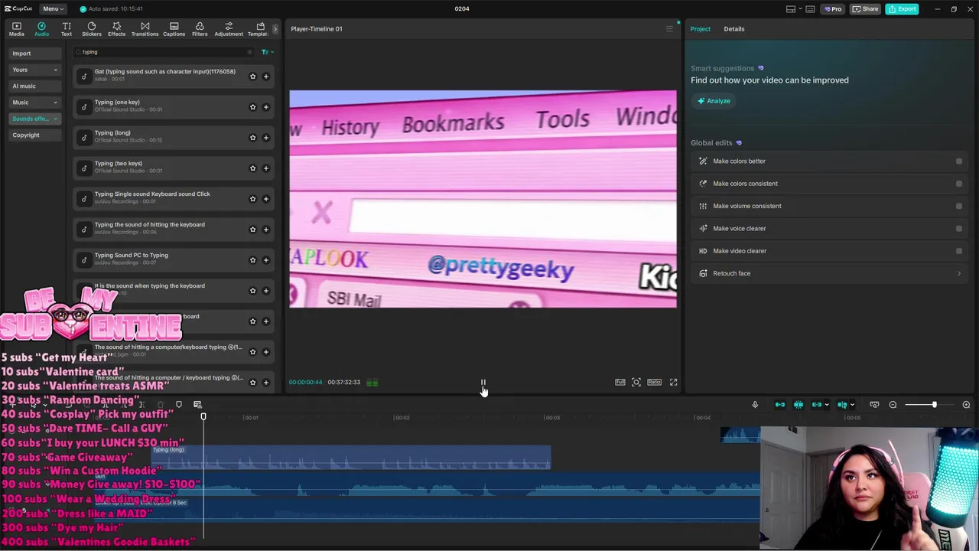Click the Export button
The image size is (979, 551).
pyautogui.click(x=903, y=9)
